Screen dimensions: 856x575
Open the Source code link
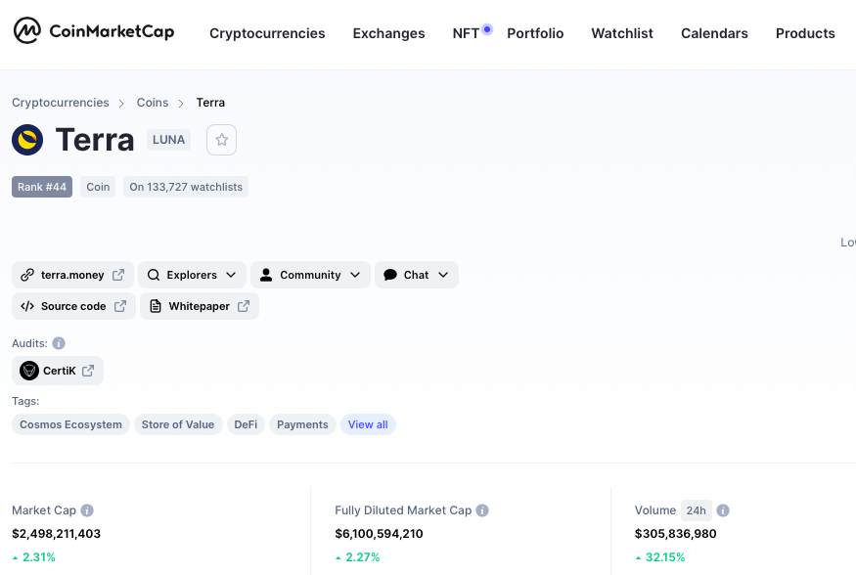73,306
